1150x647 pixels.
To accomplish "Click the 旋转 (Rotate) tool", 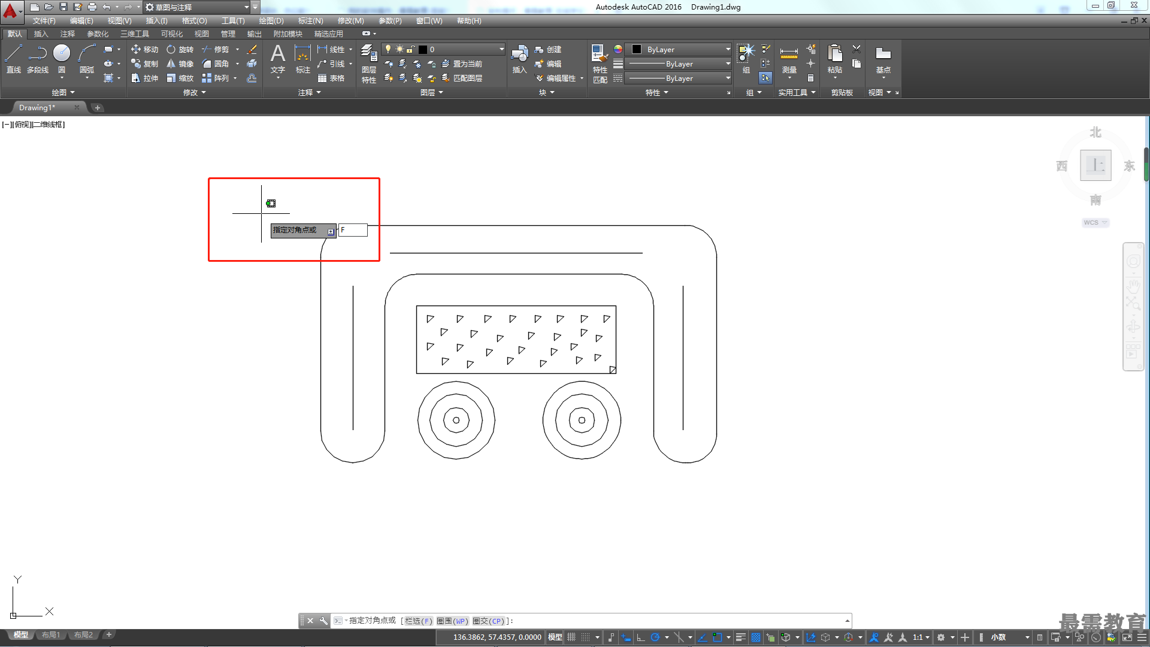I will click(180, 50).
